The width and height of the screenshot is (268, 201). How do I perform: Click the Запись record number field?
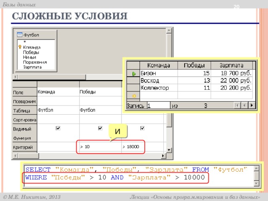(158, 106)
